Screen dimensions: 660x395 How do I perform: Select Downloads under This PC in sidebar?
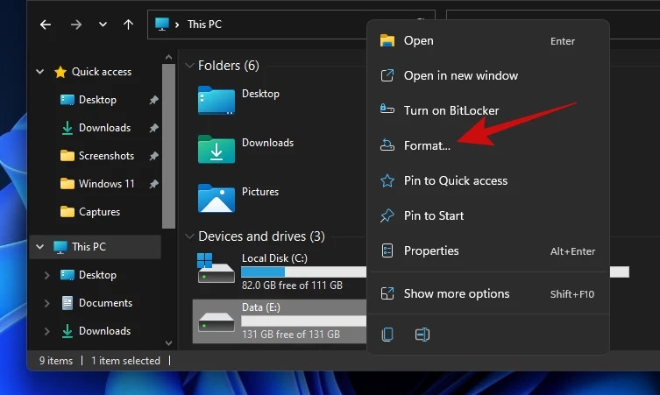[x=104, y=331]
